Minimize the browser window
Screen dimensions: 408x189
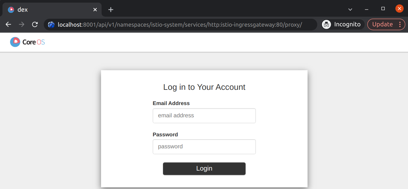[367, 9]
